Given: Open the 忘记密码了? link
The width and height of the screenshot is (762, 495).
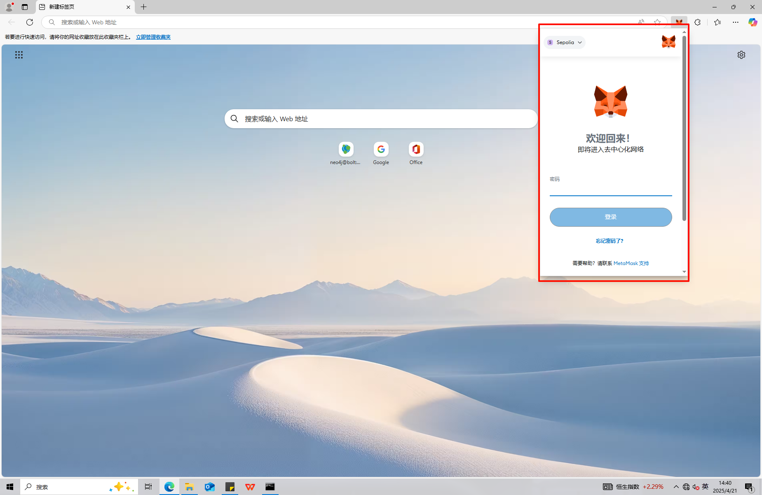Looking at the screenshot, I should point(610,241).
